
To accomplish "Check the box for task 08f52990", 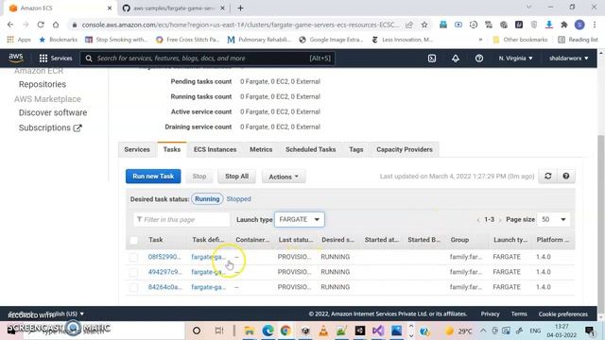I will [133, 257].
